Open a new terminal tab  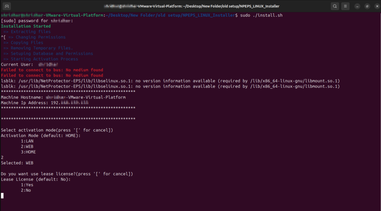7,6
